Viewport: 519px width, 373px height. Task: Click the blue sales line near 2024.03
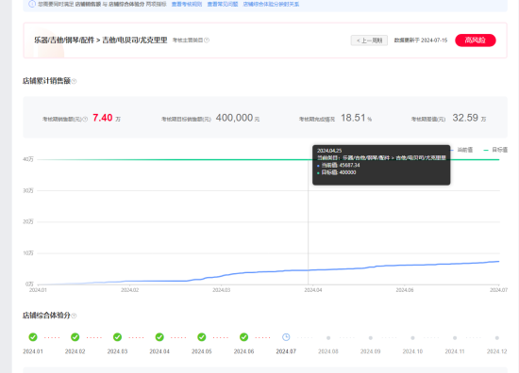[x=221, y=276]
